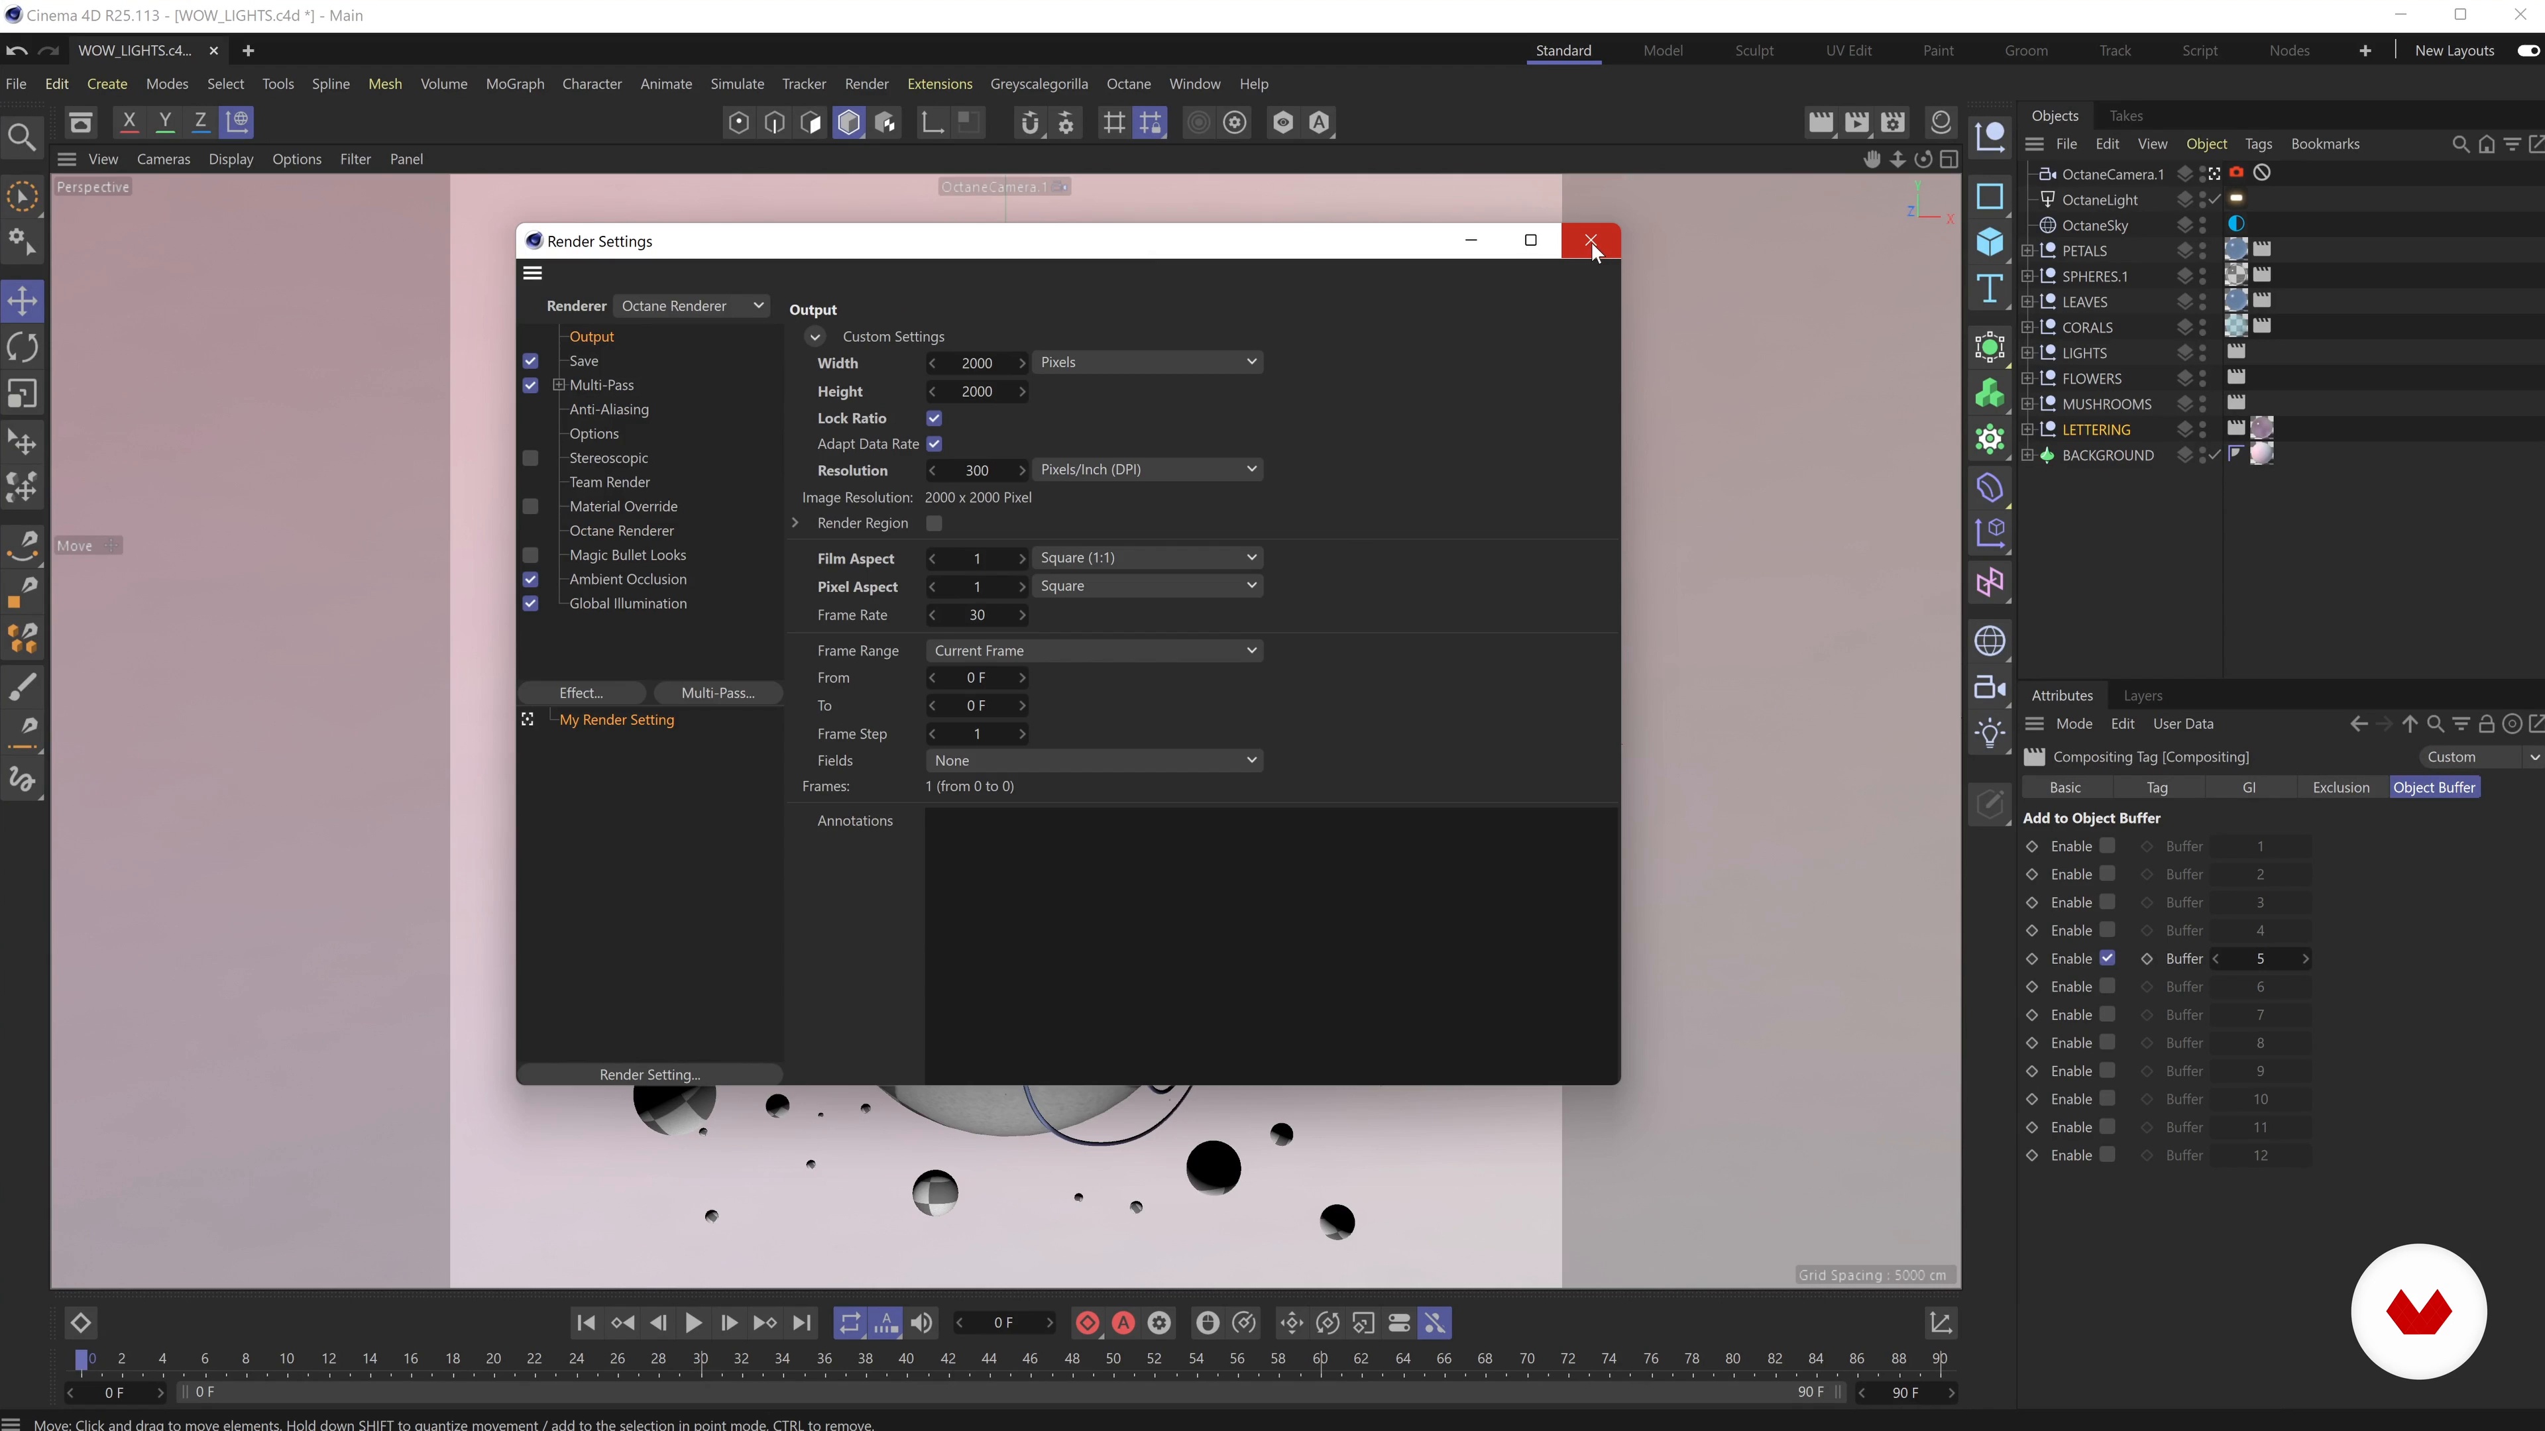Select Octane Renderer settings entry
Viewport: 2545px width, 1431px height.
622,531
